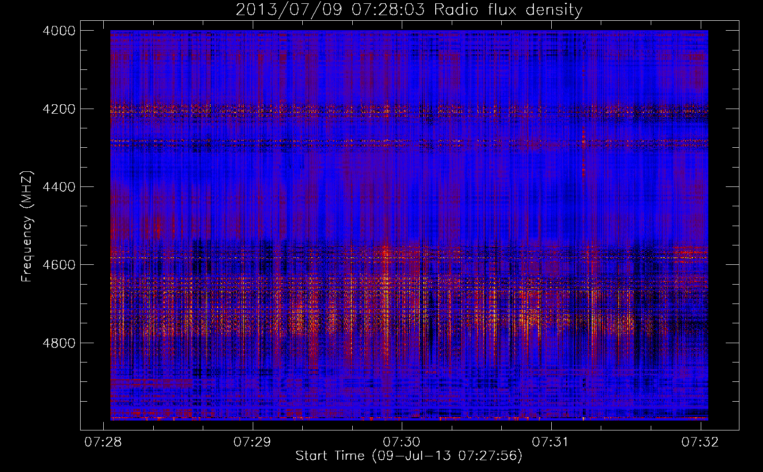Select the 4600 frequency tick label
The height and width of the screenshot is (472, 763).
59,265
